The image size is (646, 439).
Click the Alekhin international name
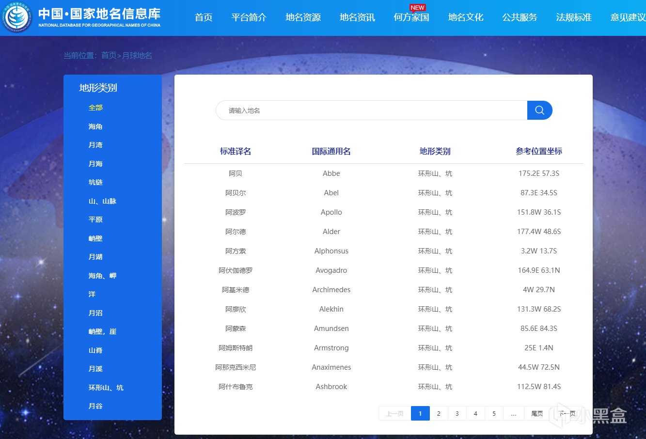point(331,309)
